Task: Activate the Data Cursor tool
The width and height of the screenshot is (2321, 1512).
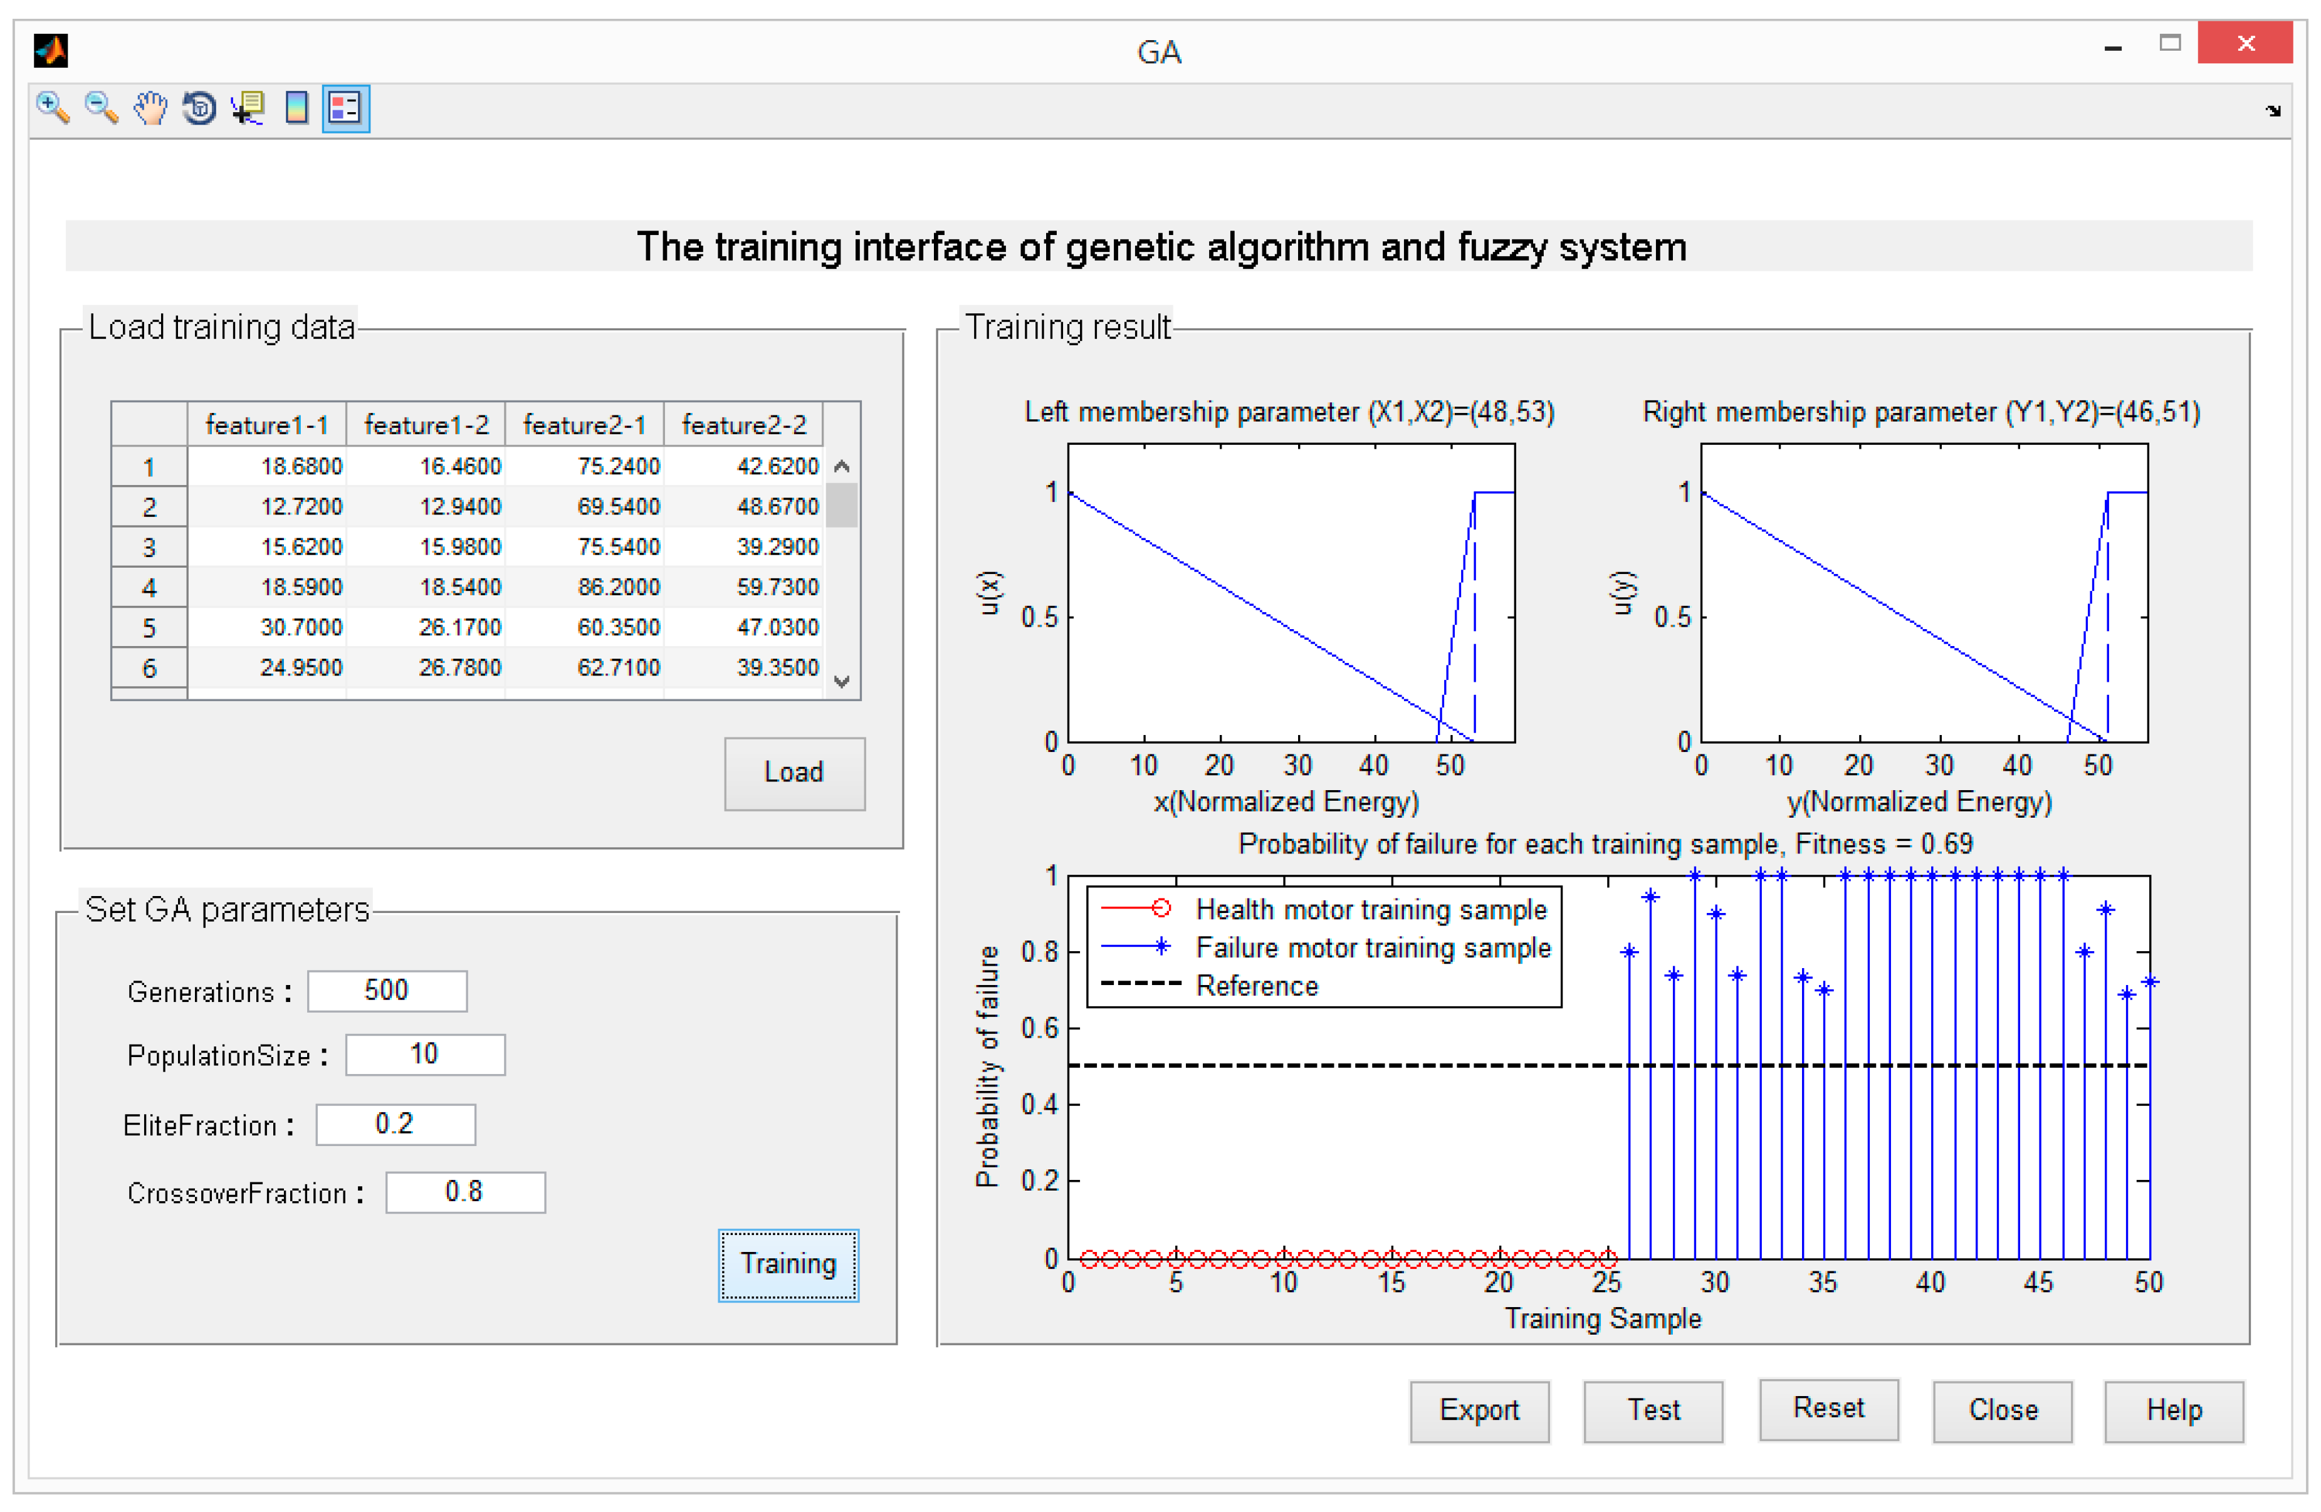Action: [248, 107]
